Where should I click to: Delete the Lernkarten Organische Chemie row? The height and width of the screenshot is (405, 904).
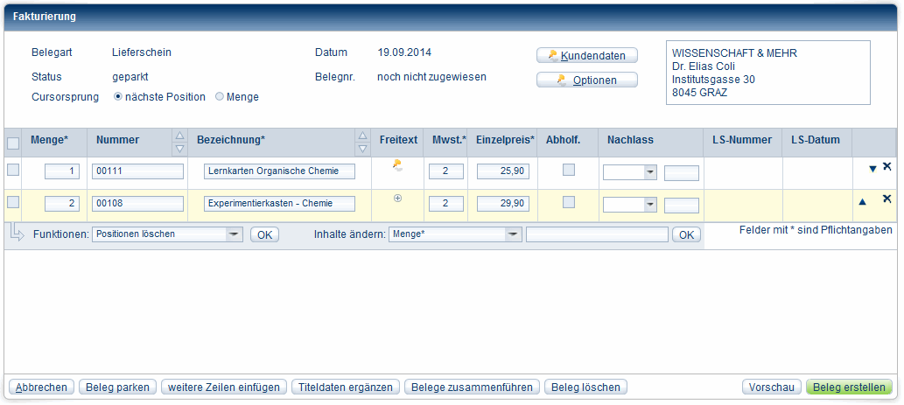pos(886,167)
